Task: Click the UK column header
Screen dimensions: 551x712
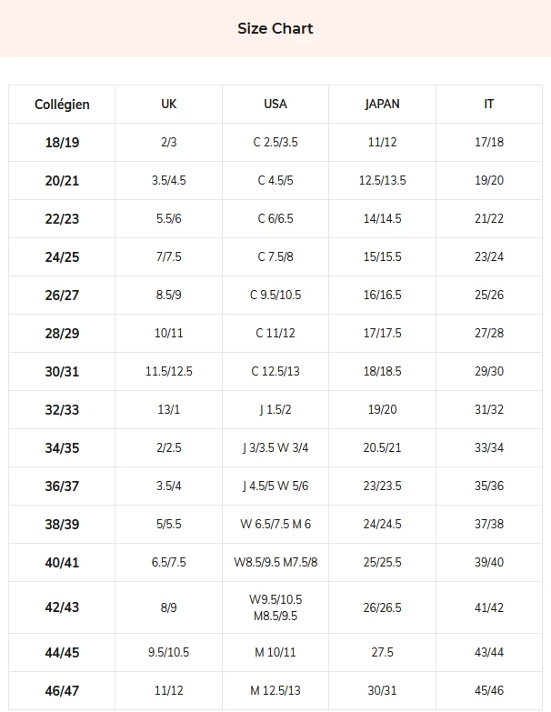Action: (169, 105)
